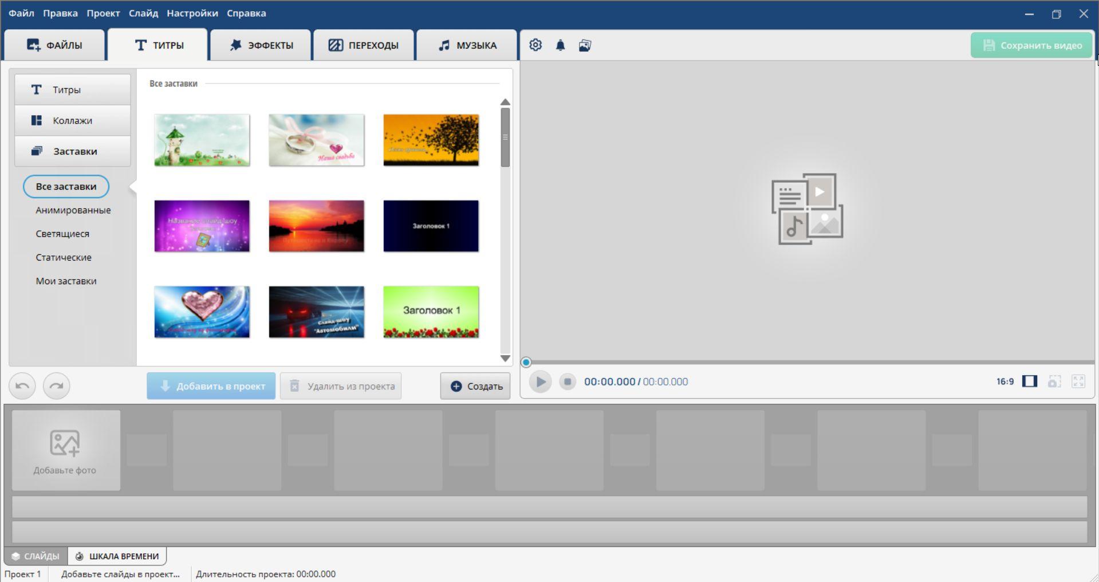Play the preview video
This screenshot has width=1099, height=582.
(540, 382)
